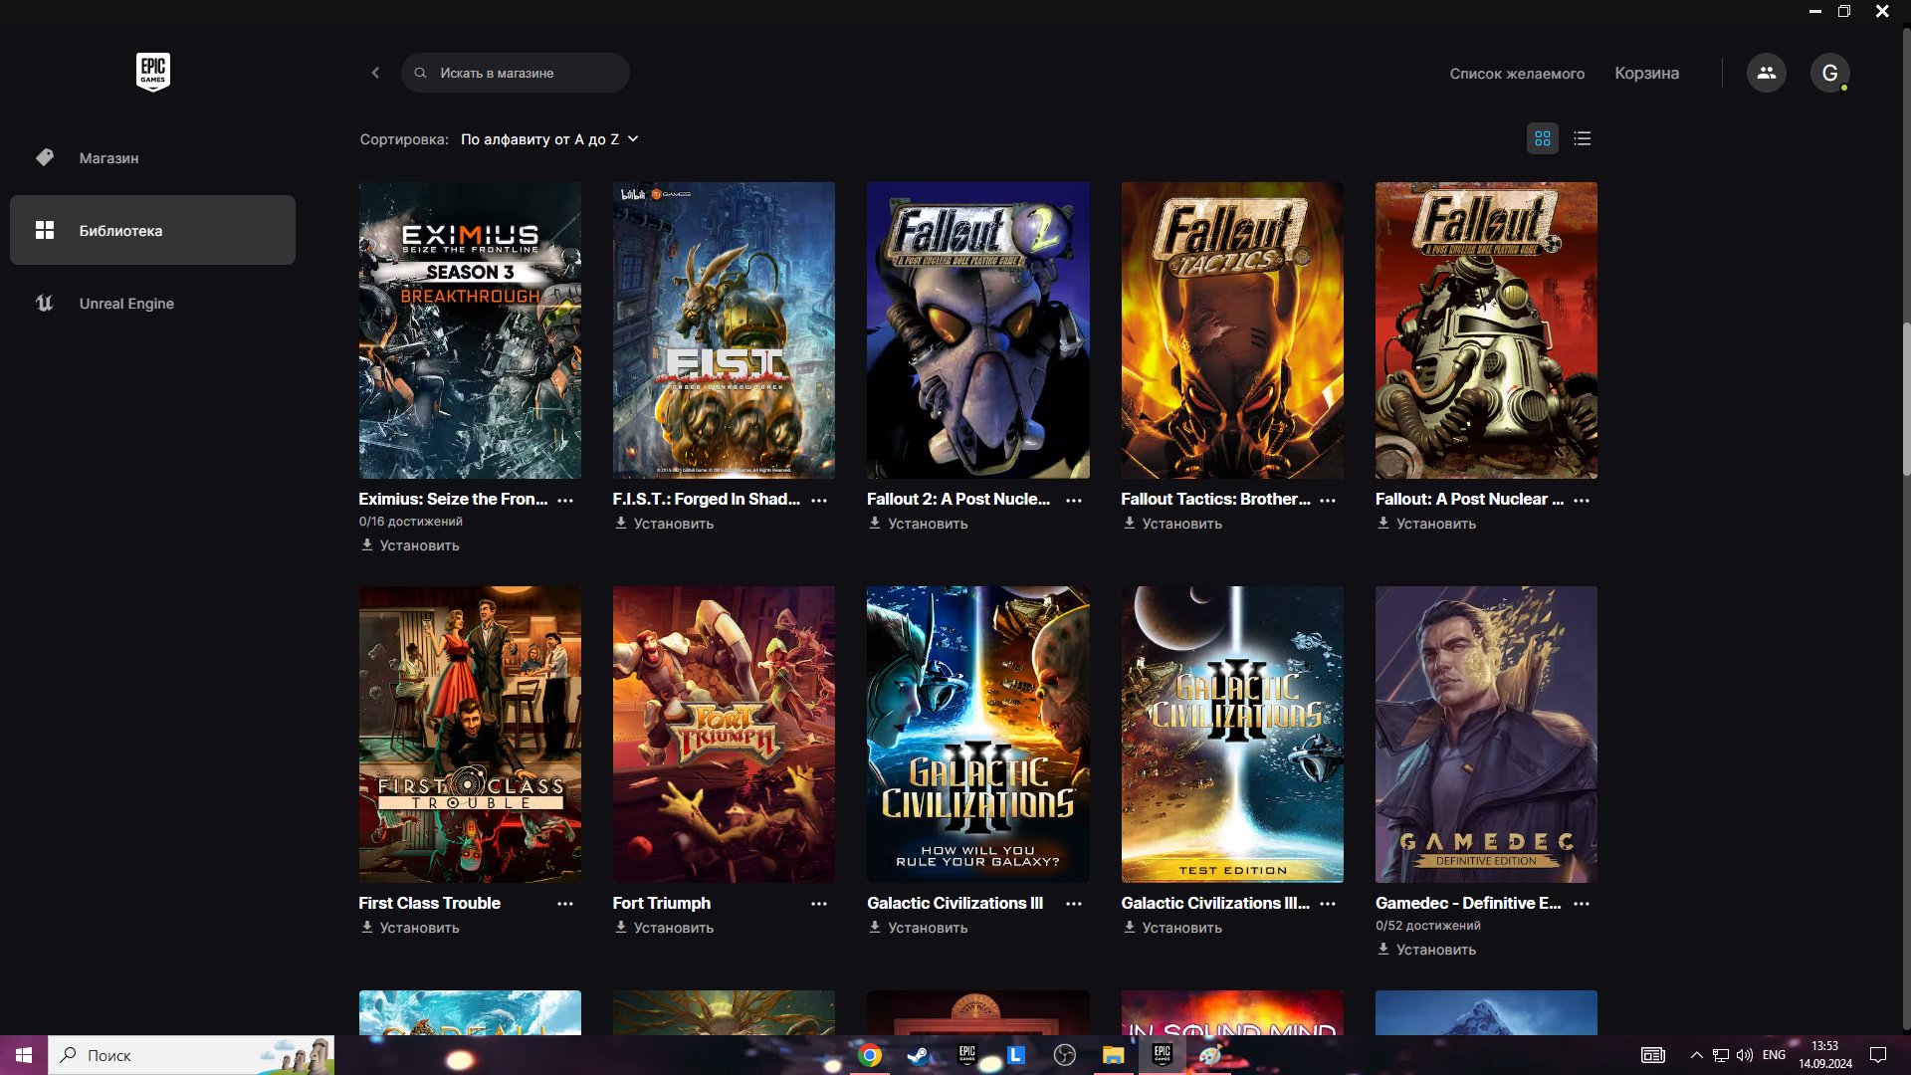Viewport: 1911px width, 1075px height.
Task: Open Gamedec Definitive Edition cover
Action: (1486, 735)
